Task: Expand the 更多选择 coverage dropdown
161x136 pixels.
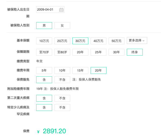Action: coord(137,40)
